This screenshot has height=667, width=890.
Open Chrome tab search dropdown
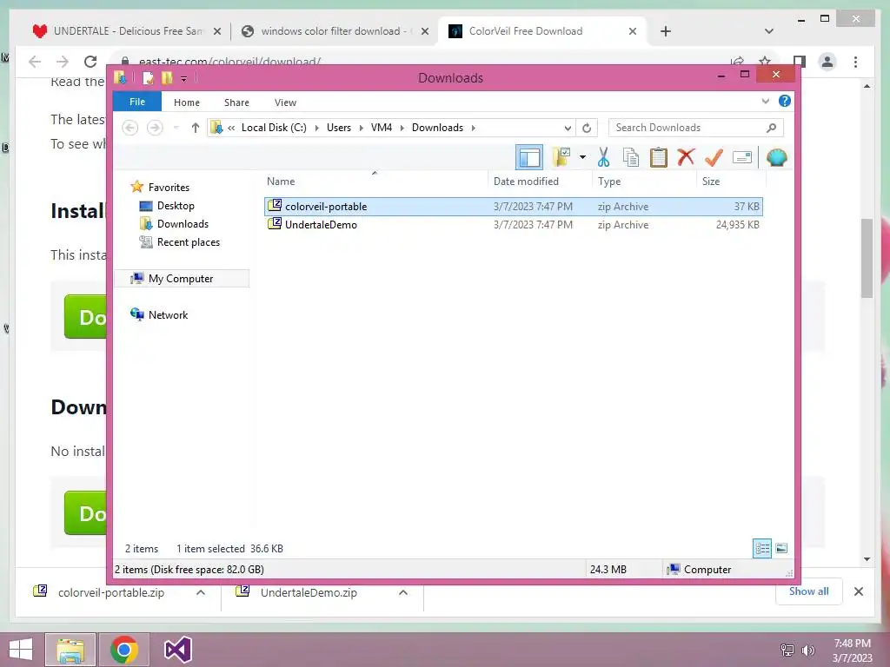pos(769,31)
